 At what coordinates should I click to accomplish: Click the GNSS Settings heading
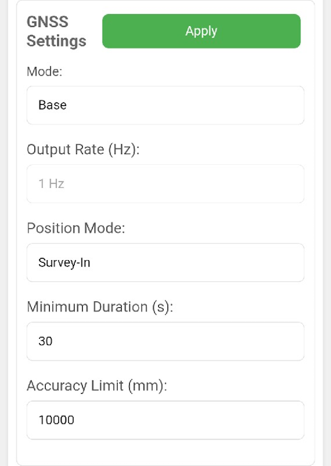click(56, 31)
